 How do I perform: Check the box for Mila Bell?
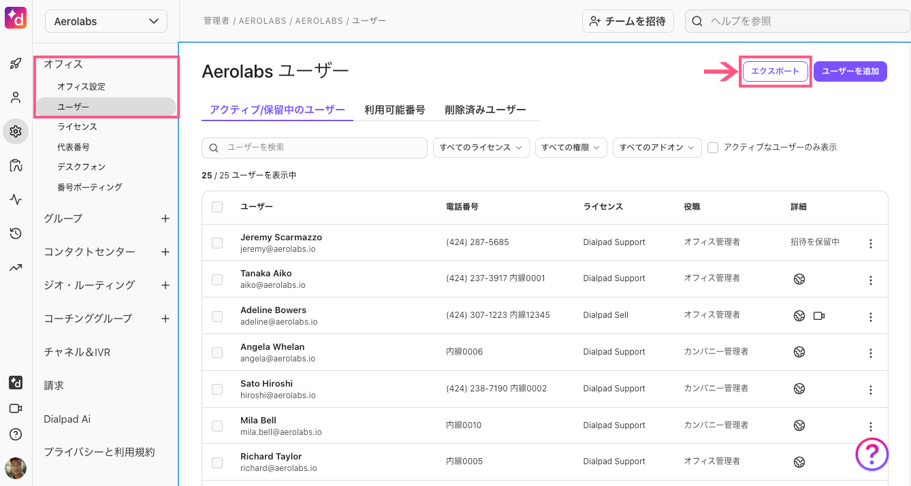[x=217, y=426]
